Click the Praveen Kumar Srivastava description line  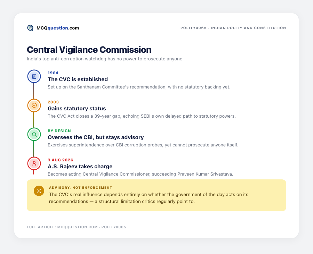tap(141, 174)
